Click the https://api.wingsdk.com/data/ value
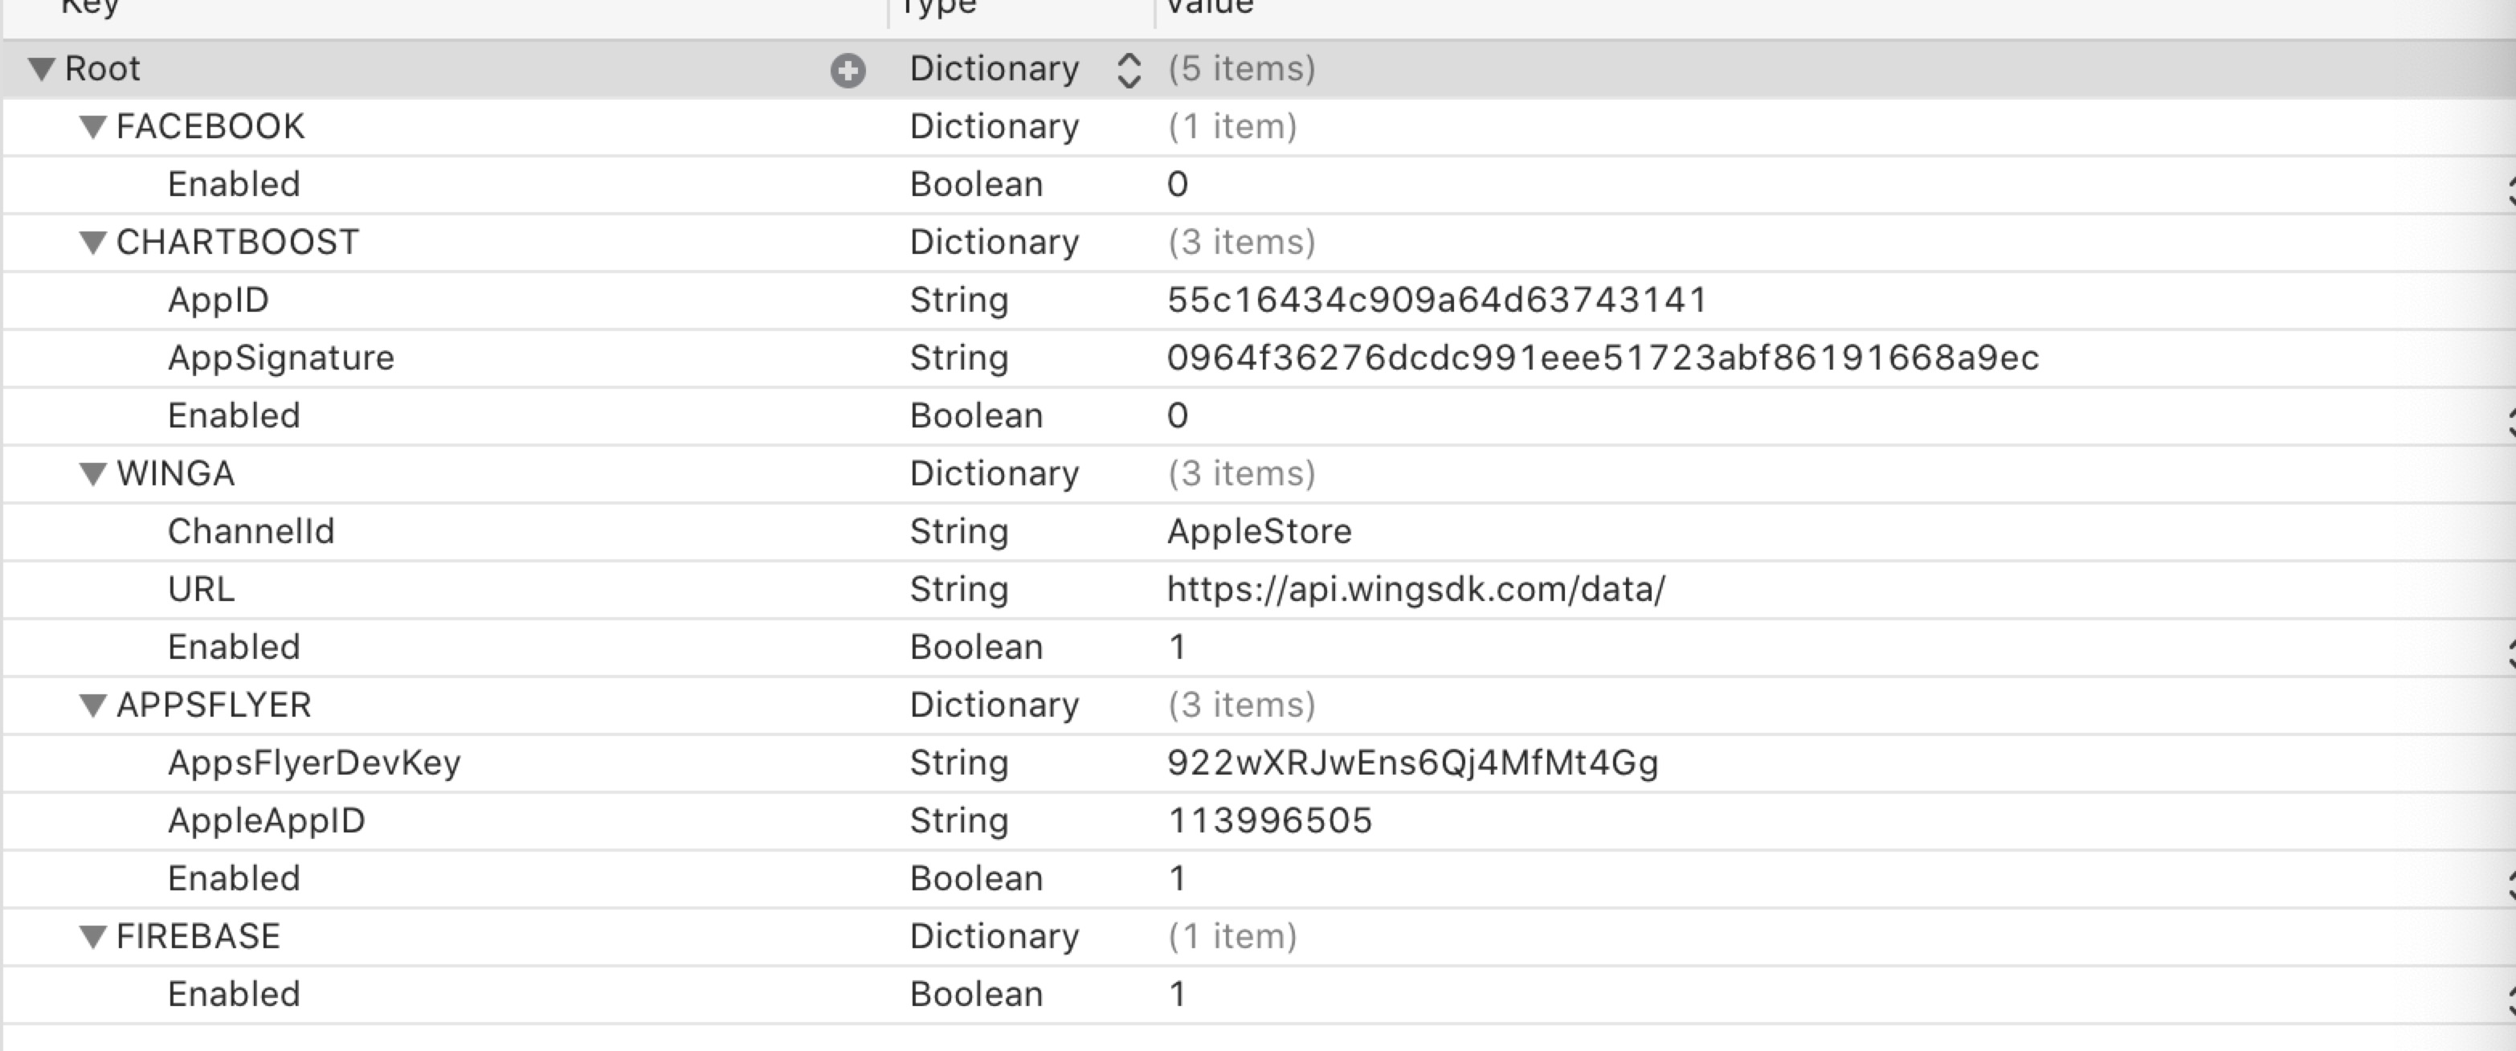 click(x=1416, y=589)
